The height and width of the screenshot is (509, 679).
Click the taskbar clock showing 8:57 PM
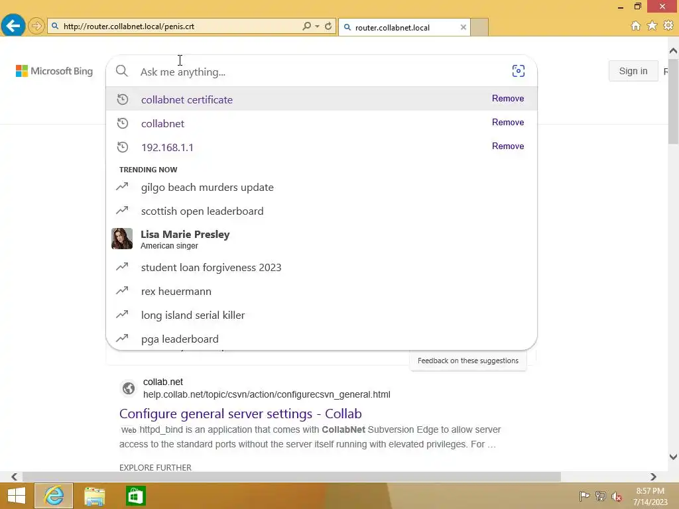click(650, 496)
